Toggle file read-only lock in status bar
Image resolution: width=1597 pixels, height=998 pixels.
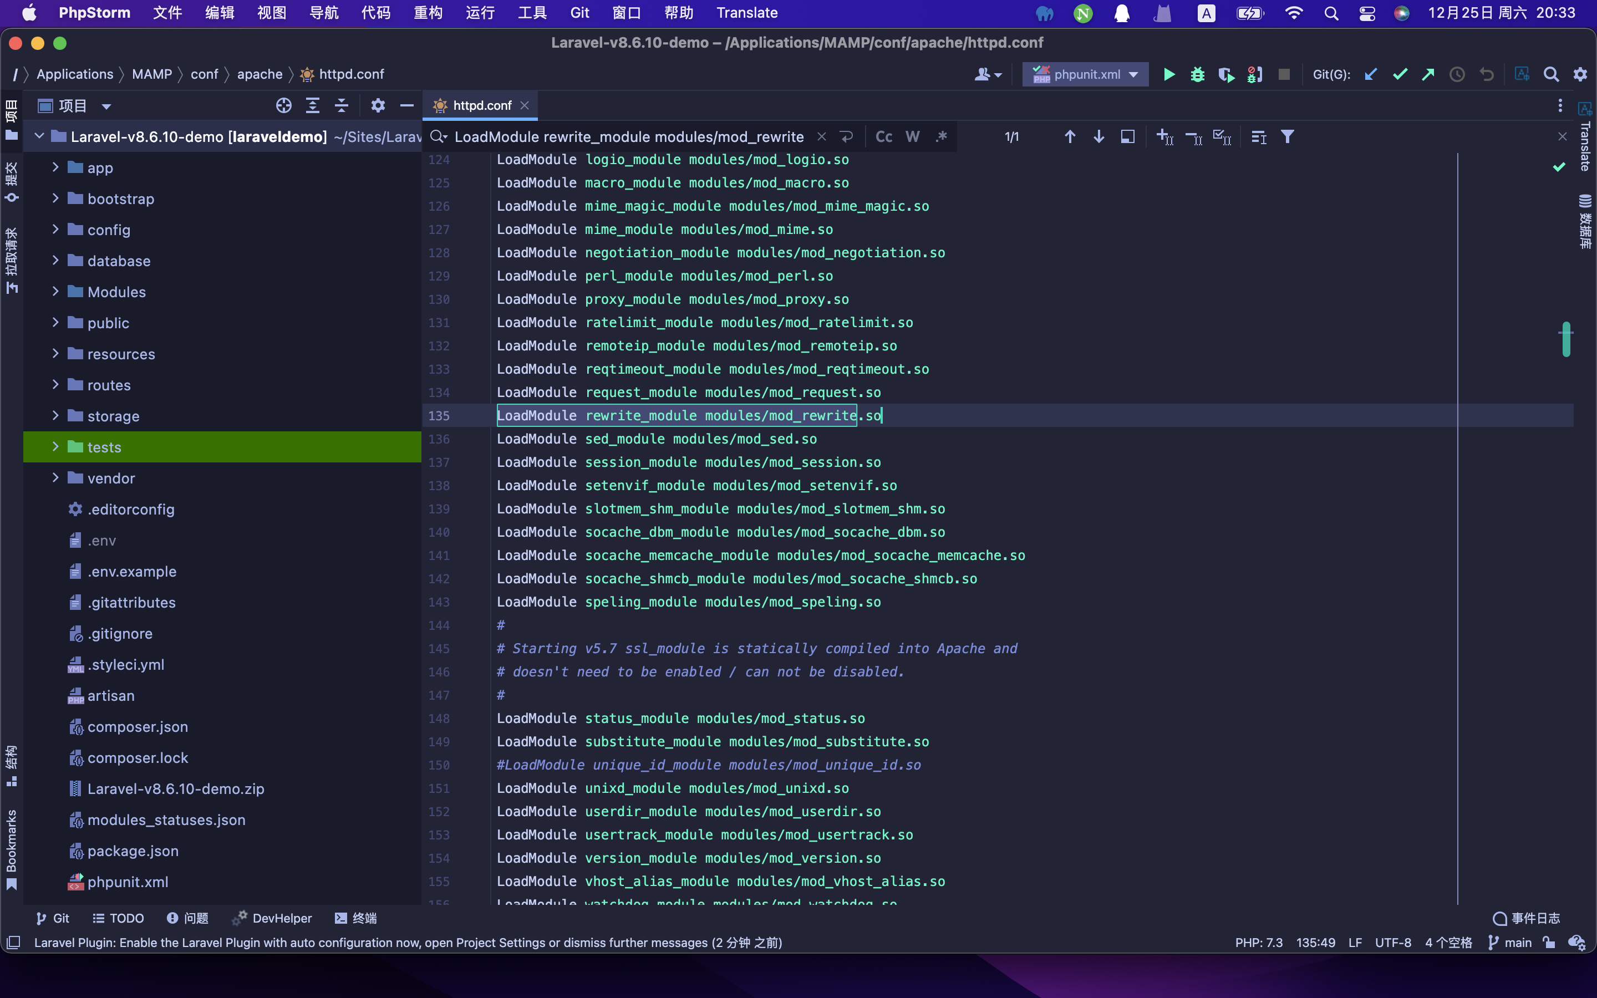pos(1549,943)
